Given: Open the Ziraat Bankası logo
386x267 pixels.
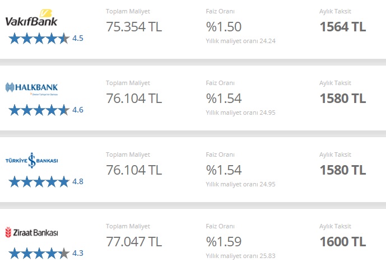Looking at the screenshot, I should pyautogui.click(x=31, y=232).
